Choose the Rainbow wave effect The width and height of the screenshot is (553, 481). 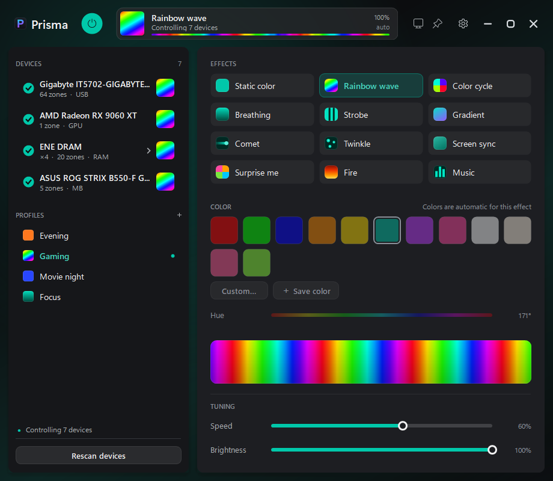pyautogui.click(x=371, y=86)
